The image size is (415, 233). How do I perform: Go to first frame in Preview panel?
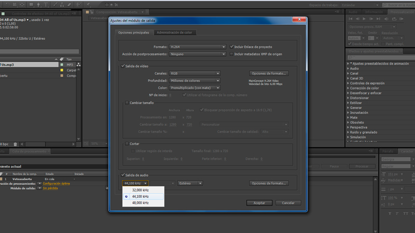(x=351, y=19)
